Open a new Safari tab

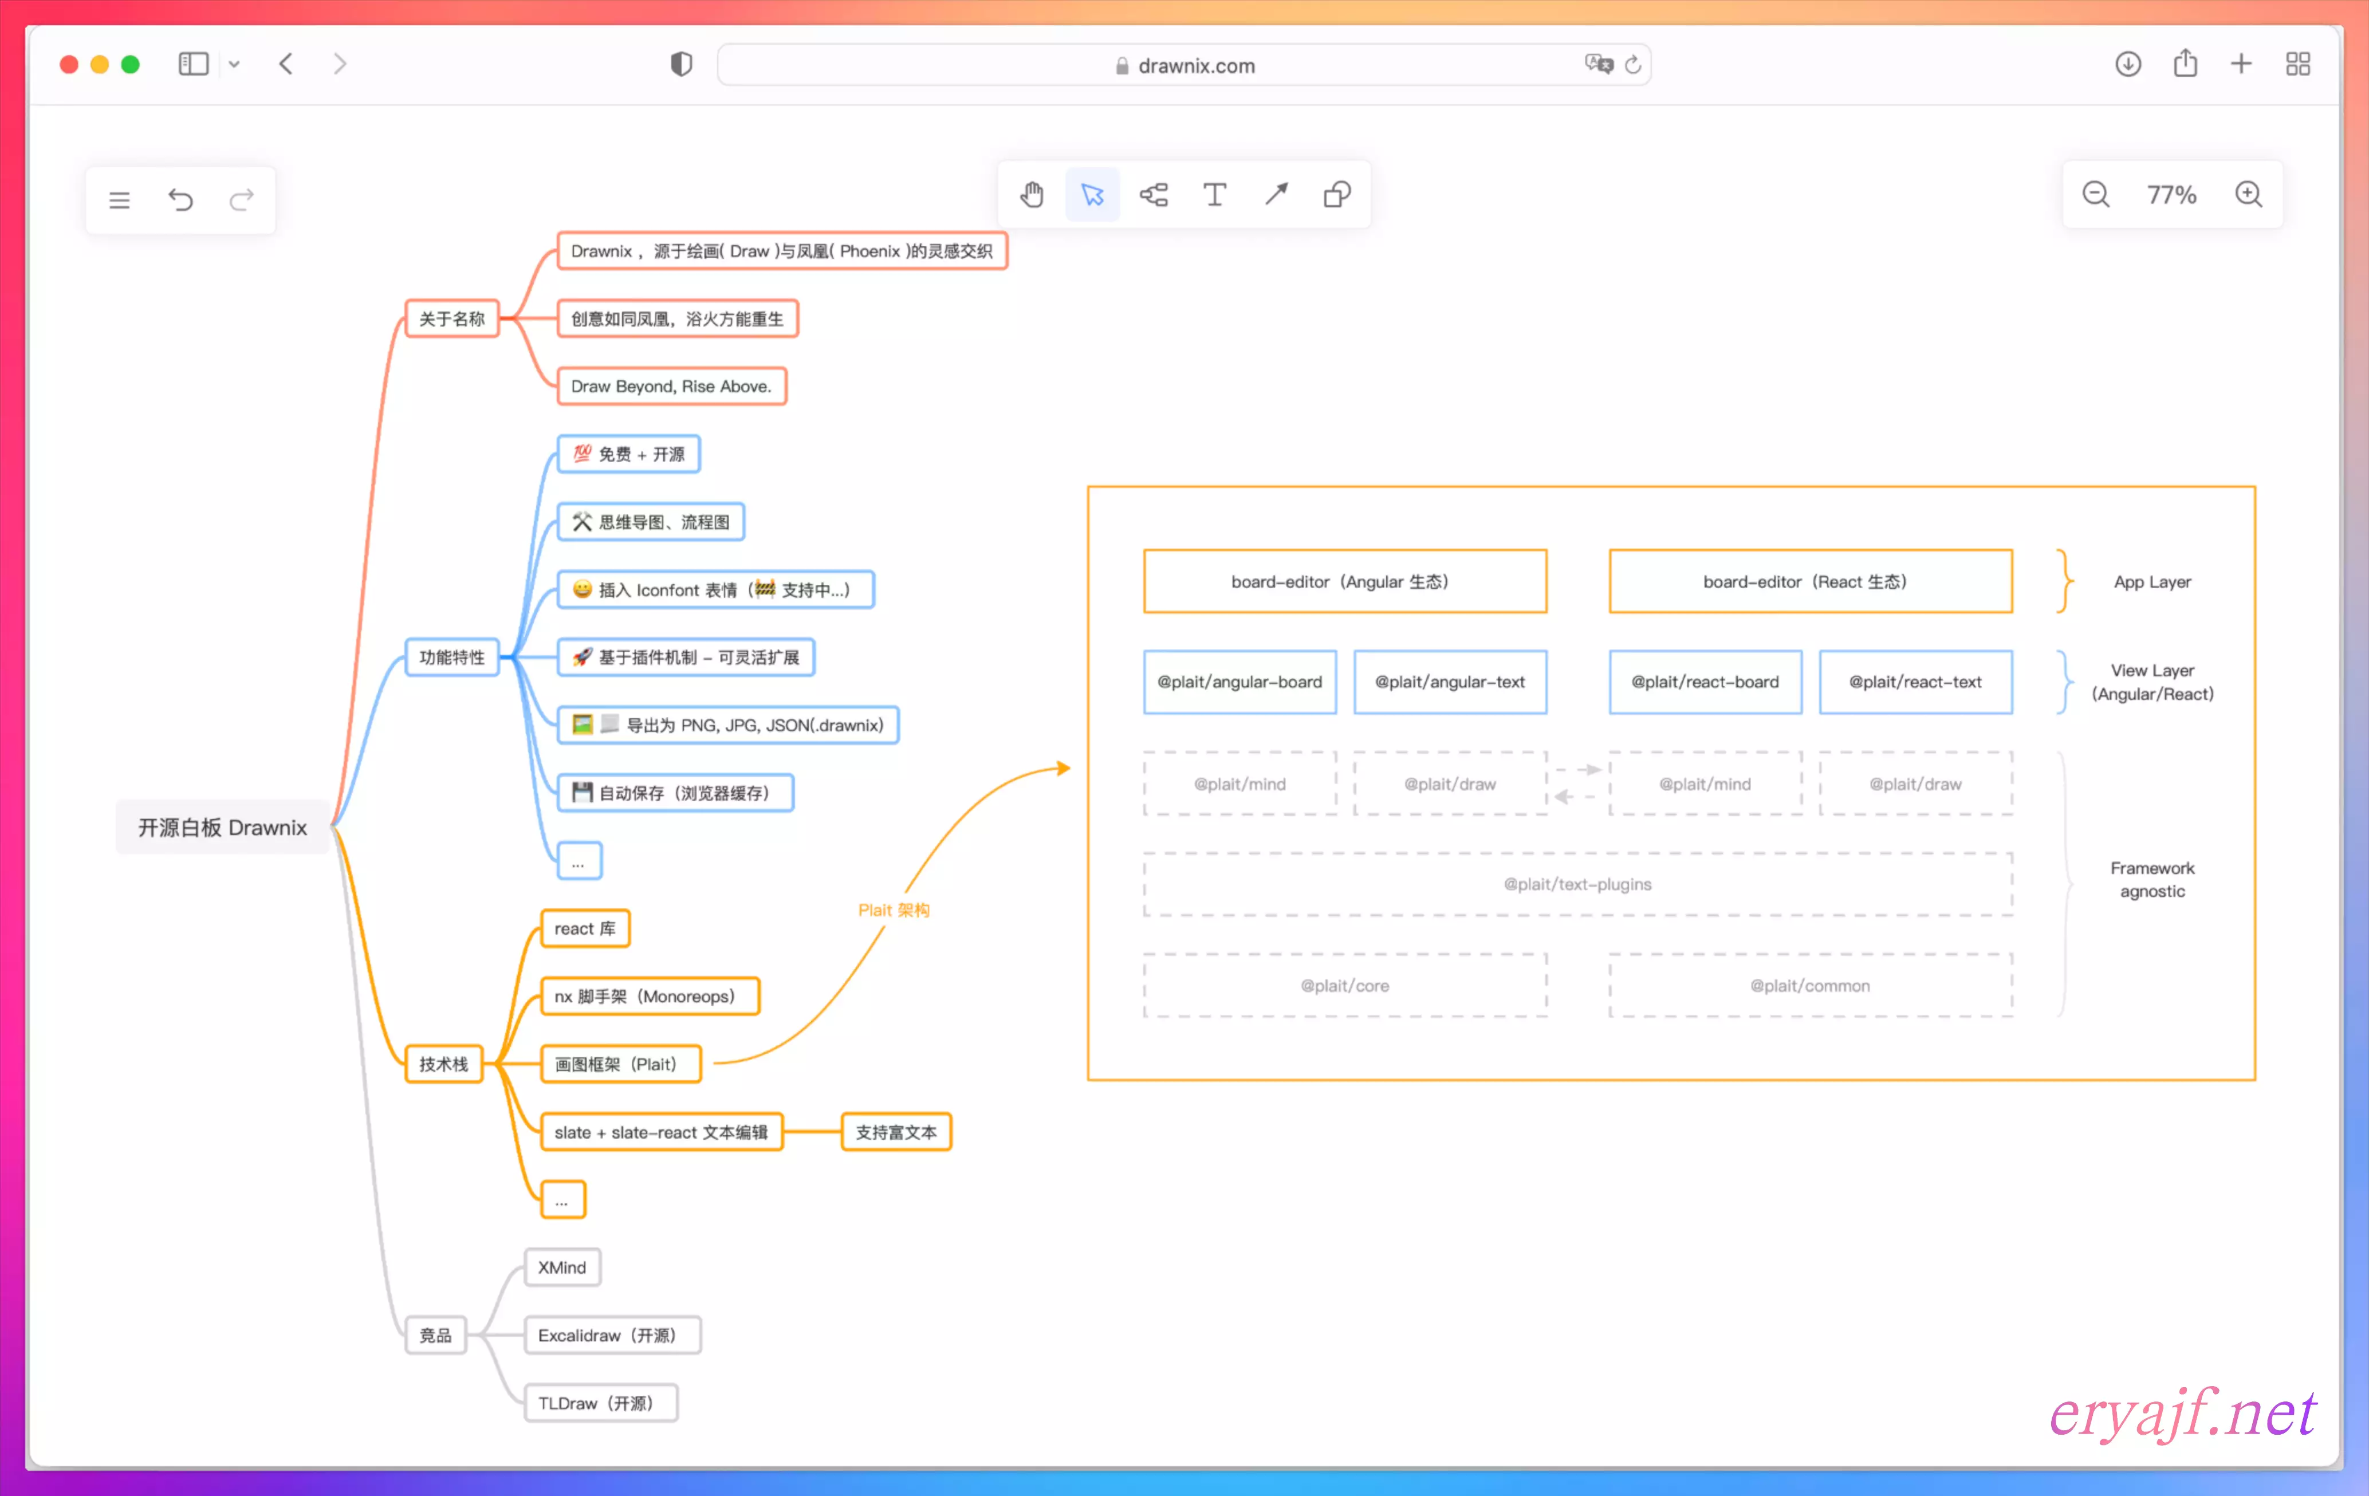[x=2241, y=65]
